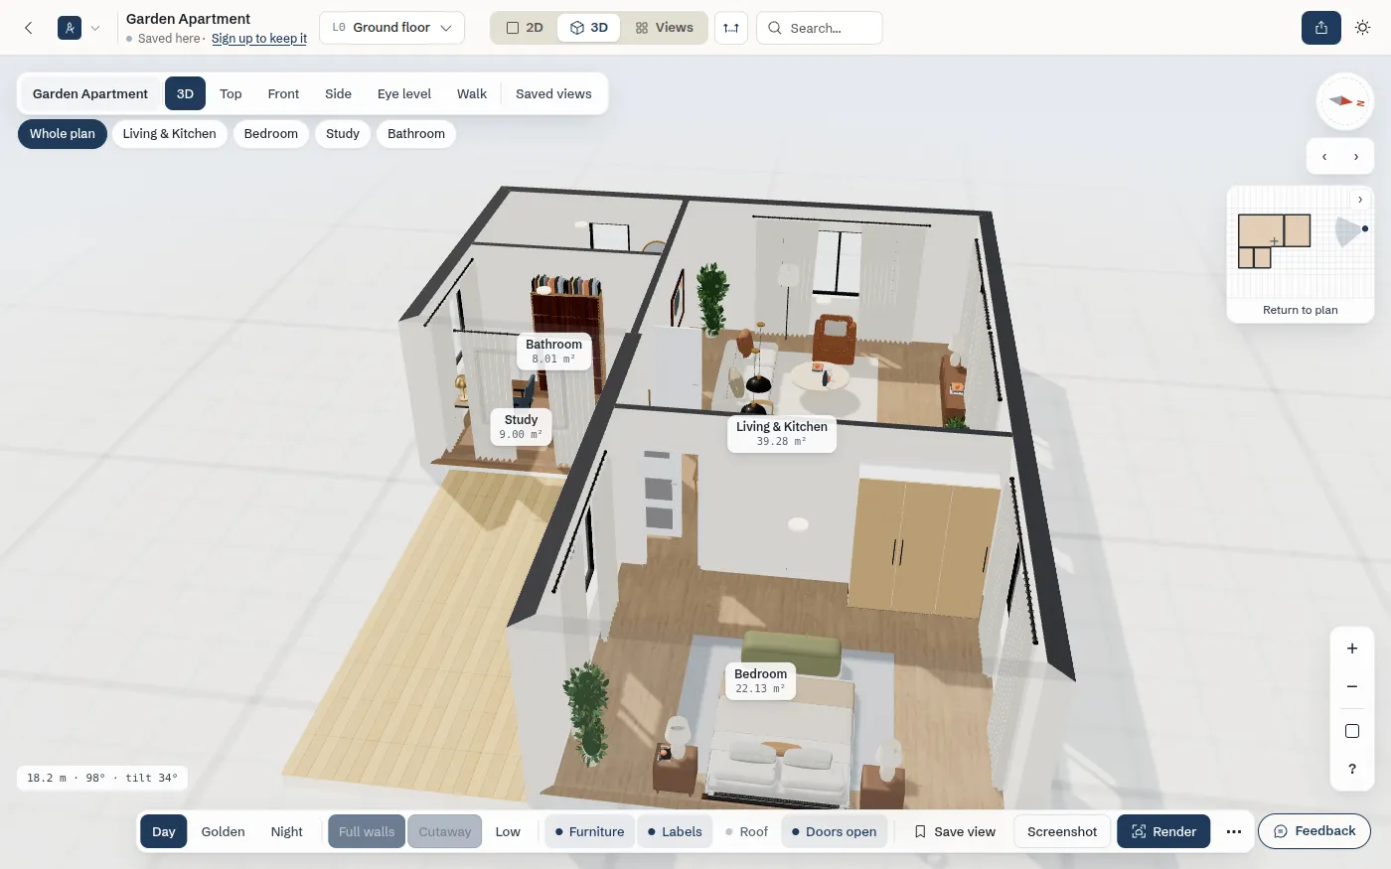Click the compass orientation widget
The width and height of the screenshot is (1391, 869).
(x=1345, y=101)
